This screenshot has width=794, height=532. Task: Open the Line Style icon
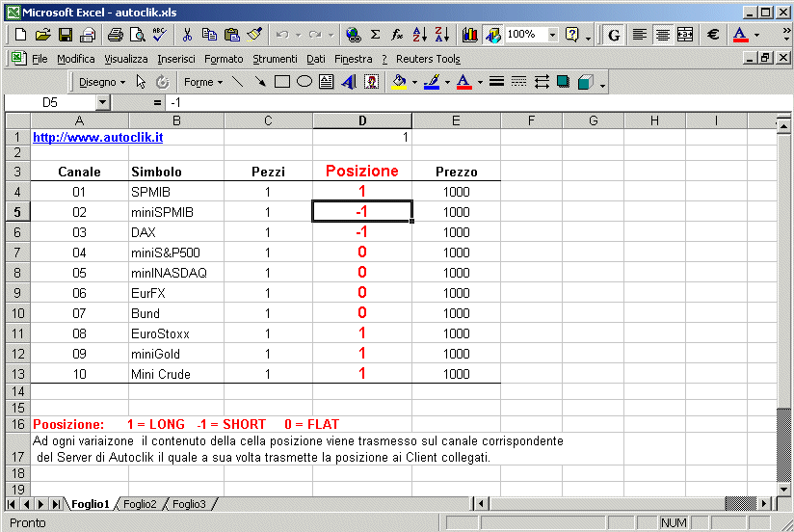click(x=497, y=82)
